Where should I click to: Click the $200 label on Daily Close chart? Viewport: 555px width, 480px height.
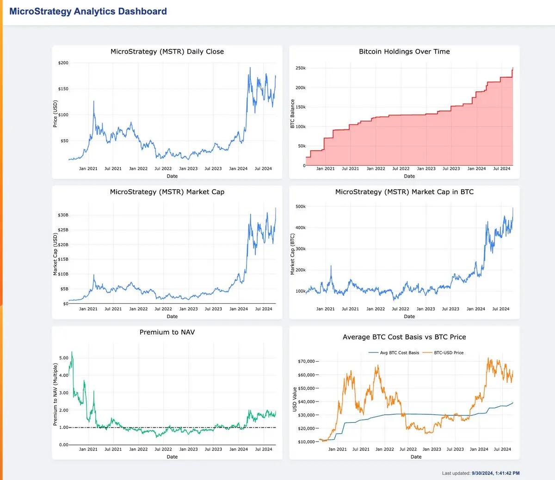tap(63, 63)
